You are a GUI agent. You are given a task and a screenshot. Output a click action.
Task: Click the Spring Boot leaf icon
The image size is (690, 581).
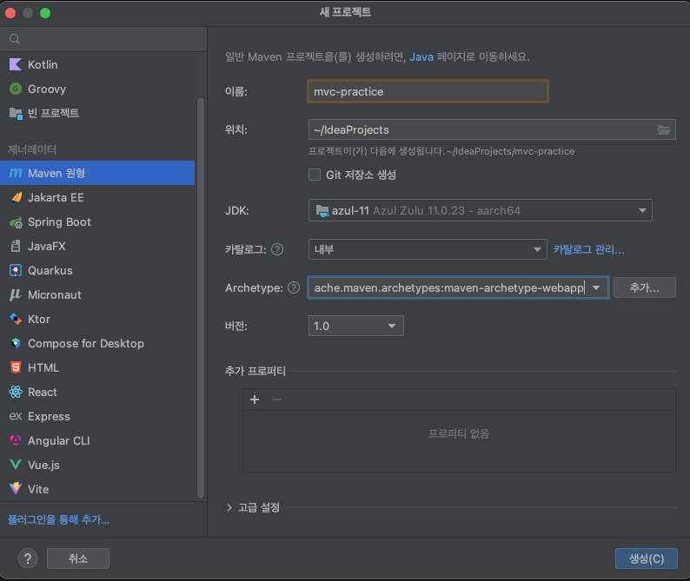(16, 222)
